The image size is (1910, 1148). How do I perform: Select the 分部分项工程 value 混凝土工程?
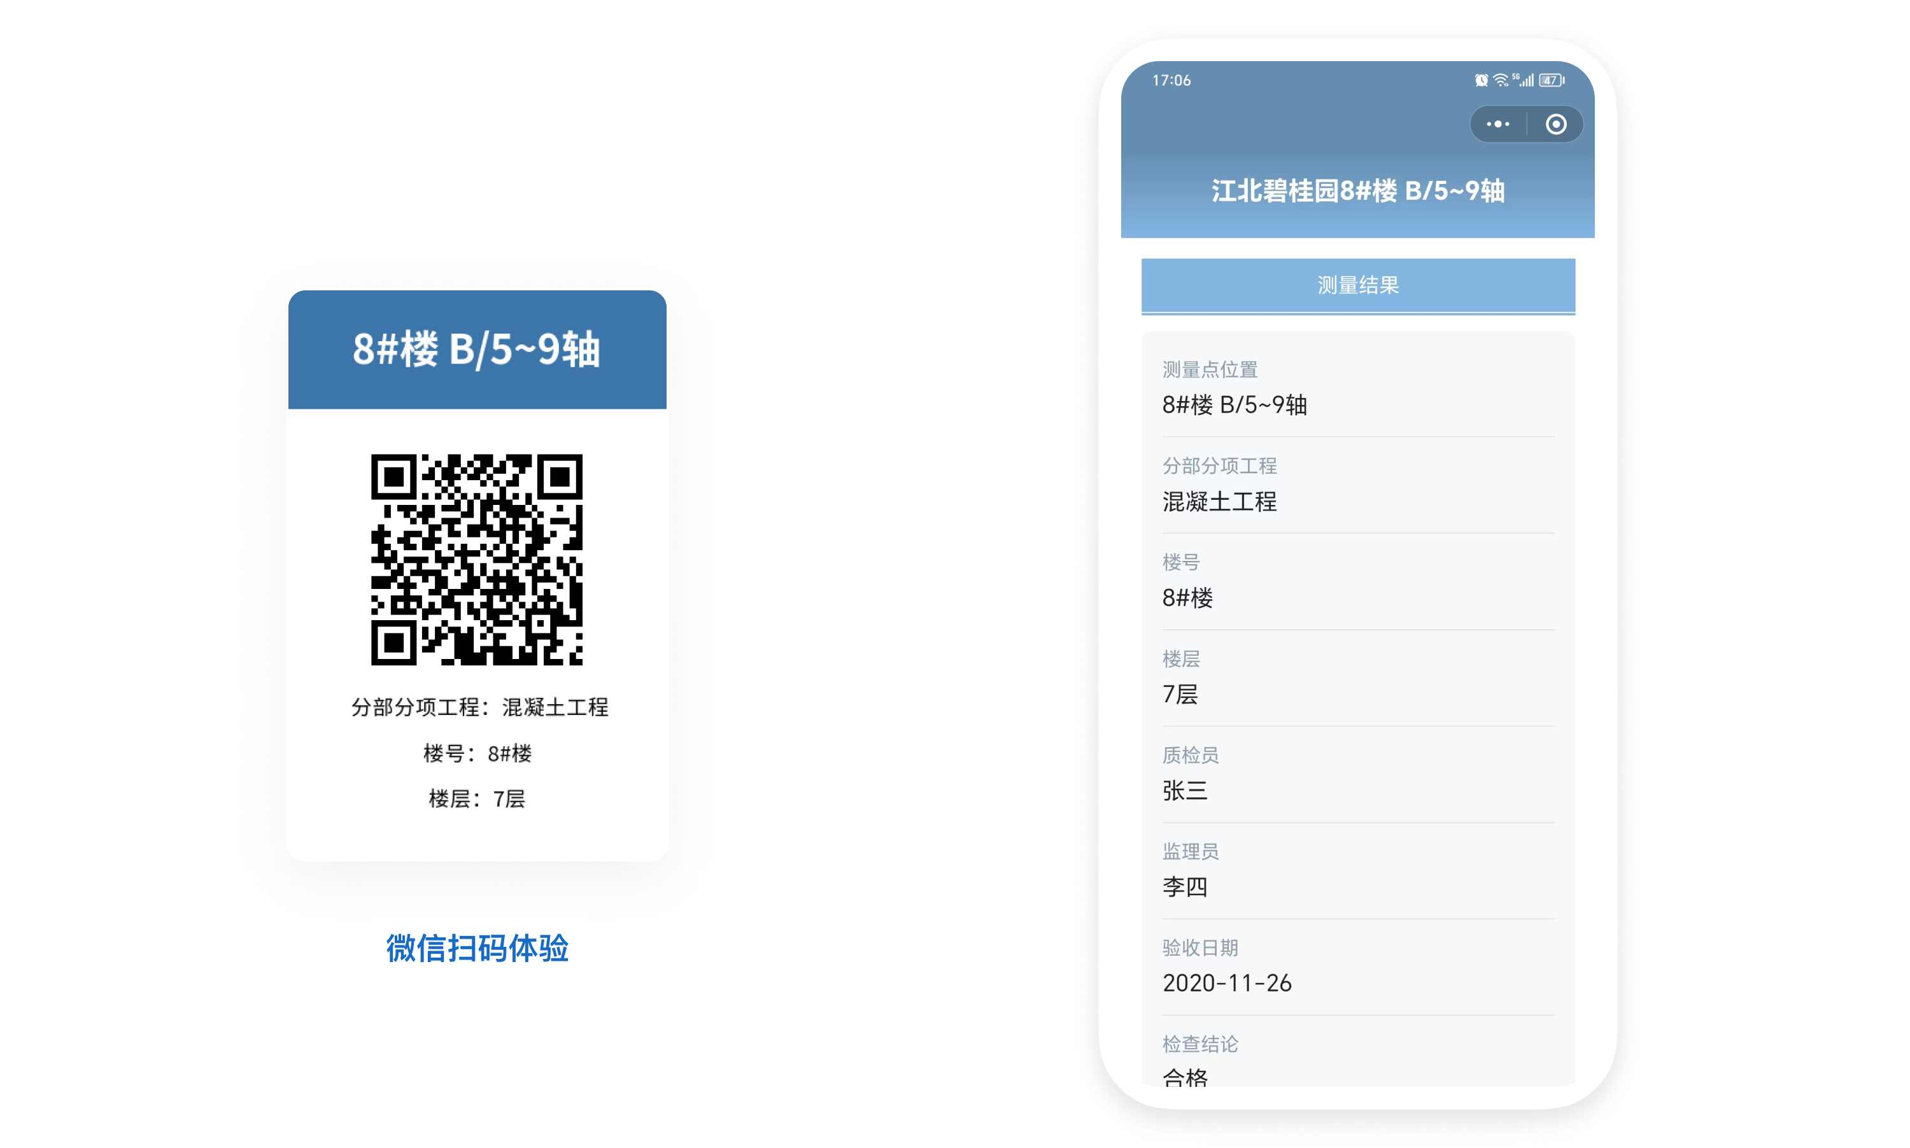click(1219, 501)
